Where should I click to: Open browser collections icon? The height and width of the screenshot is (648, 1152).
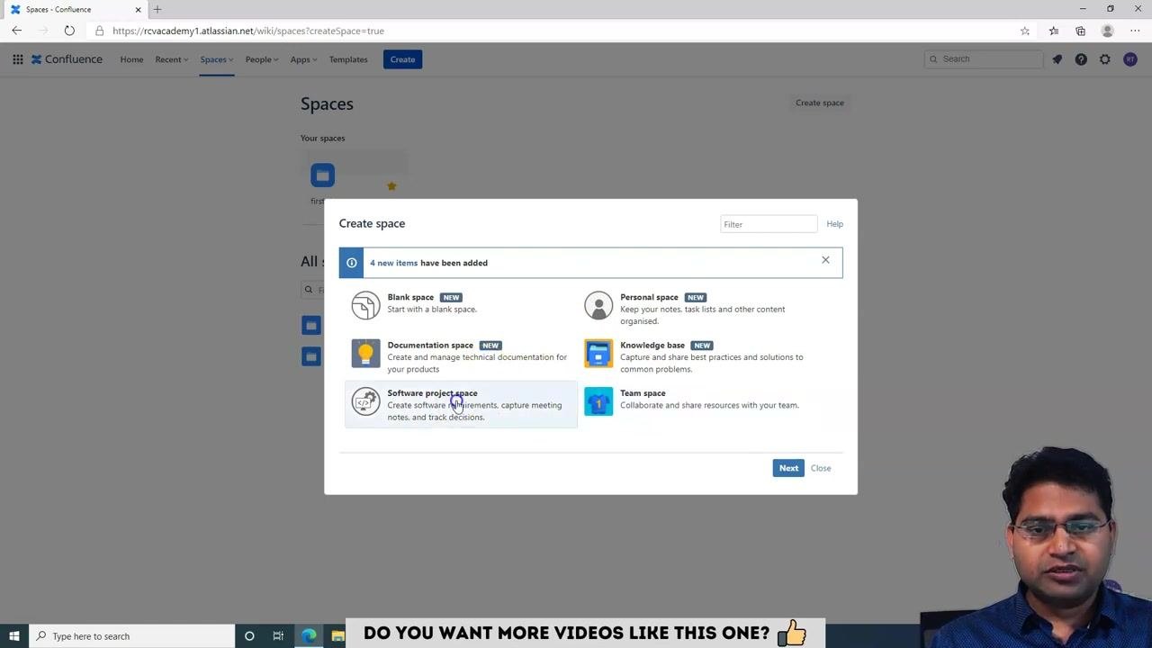pos(1080,31)
